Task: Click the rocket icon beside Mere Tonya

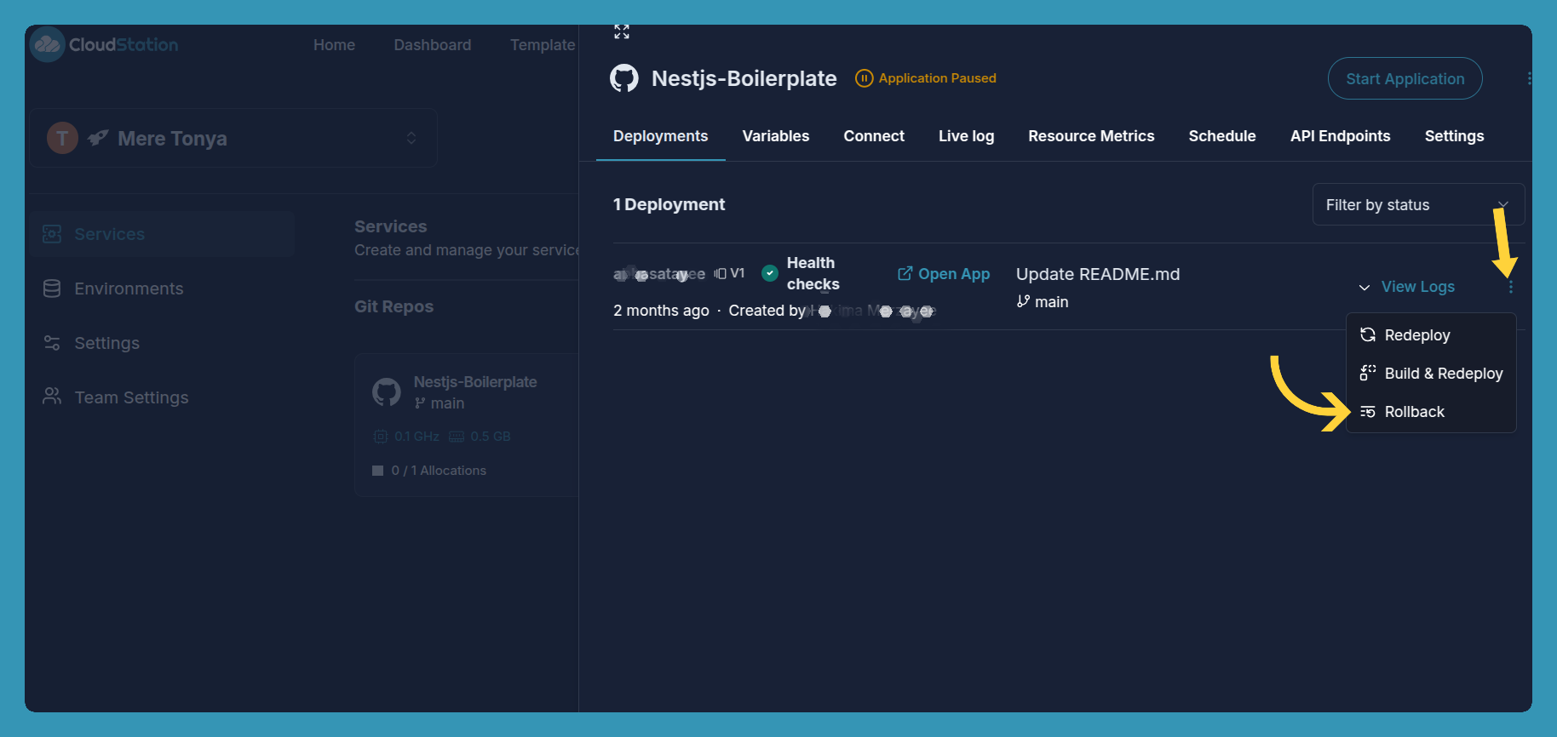Action: (x=98, y=138)
